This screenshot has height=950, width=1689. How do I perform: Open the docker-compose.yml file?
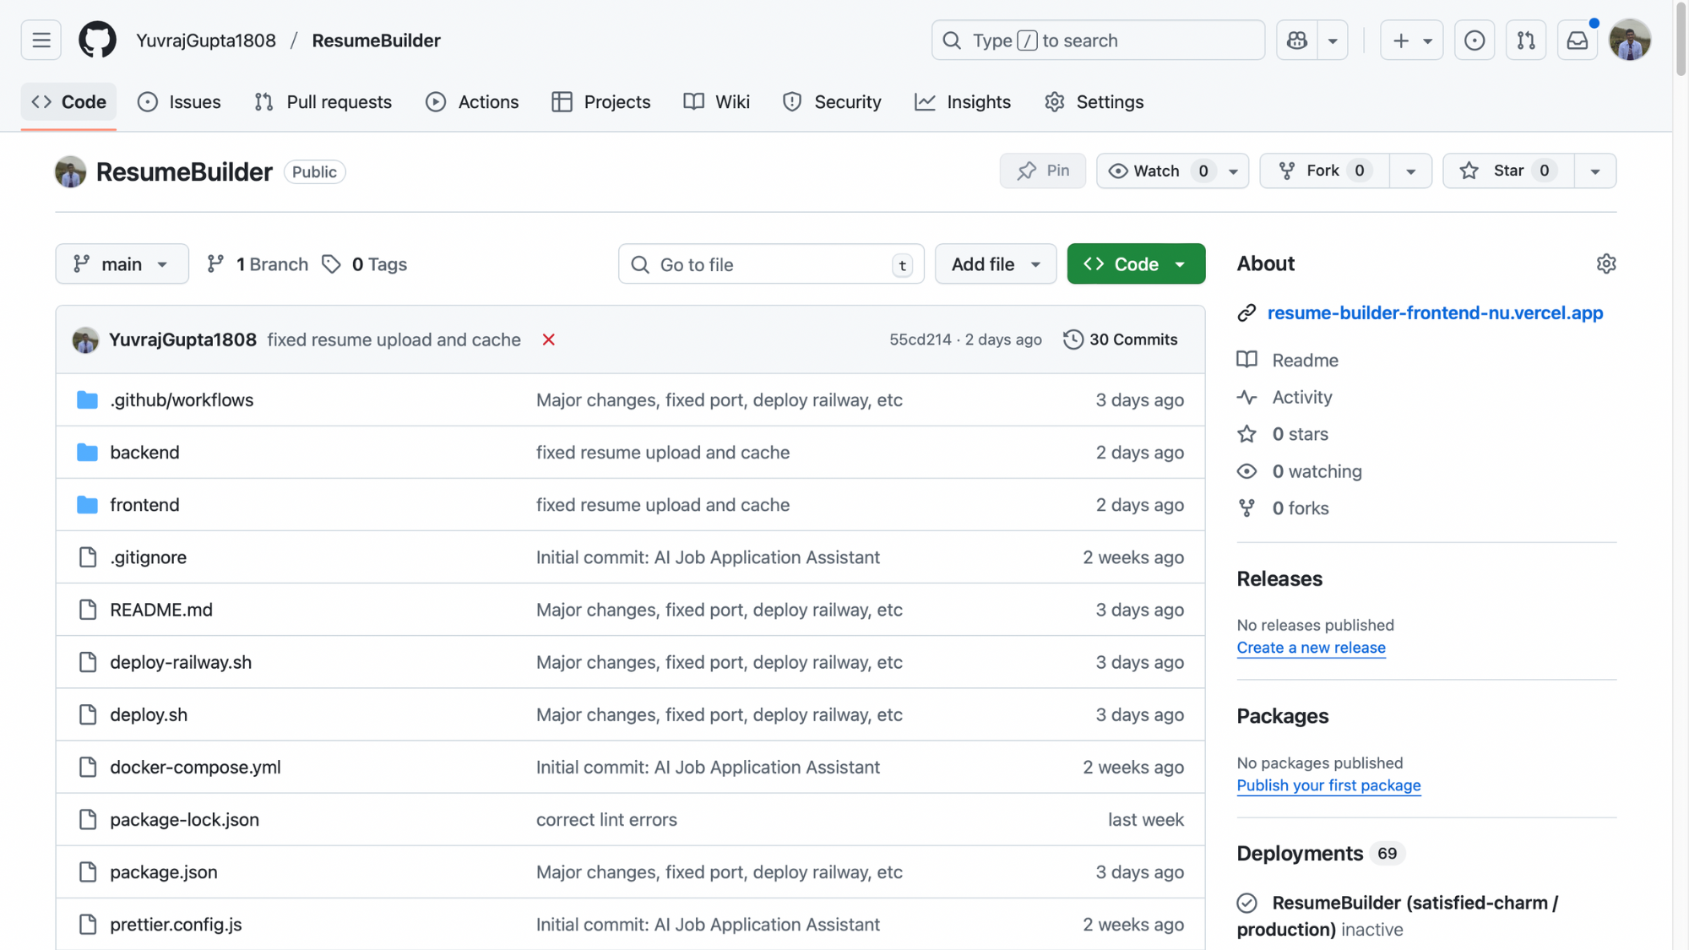(195, 767)
